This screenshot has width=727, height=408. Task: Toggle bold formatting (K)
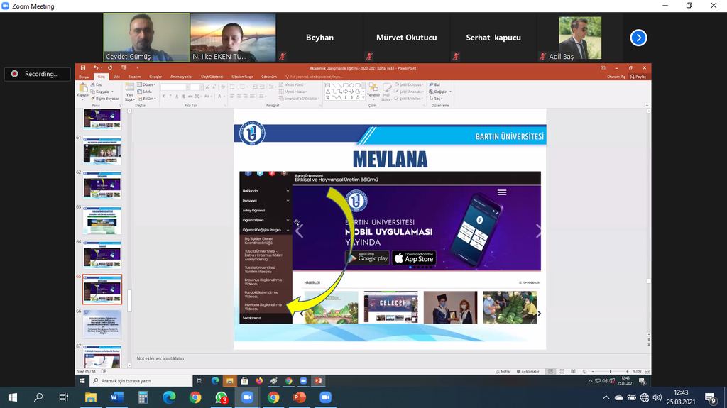tap(164, 97)
